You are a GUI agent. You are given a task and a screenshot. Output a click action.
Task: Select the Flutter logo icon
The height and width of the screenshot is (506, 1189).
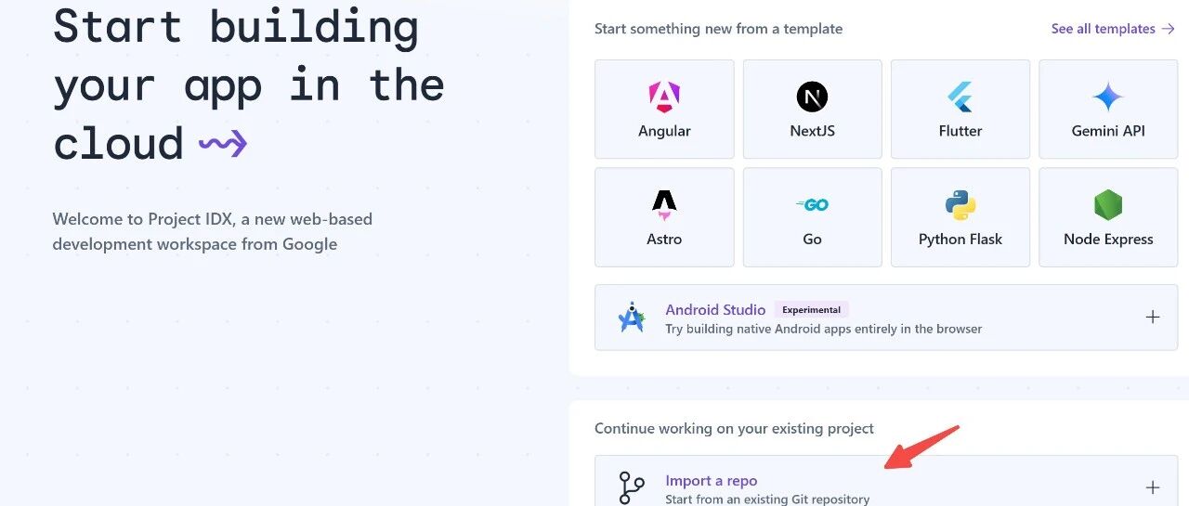(x=960, y=97)
